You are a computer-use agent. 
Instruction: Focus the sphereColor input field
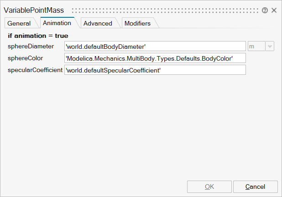point(155,58)
